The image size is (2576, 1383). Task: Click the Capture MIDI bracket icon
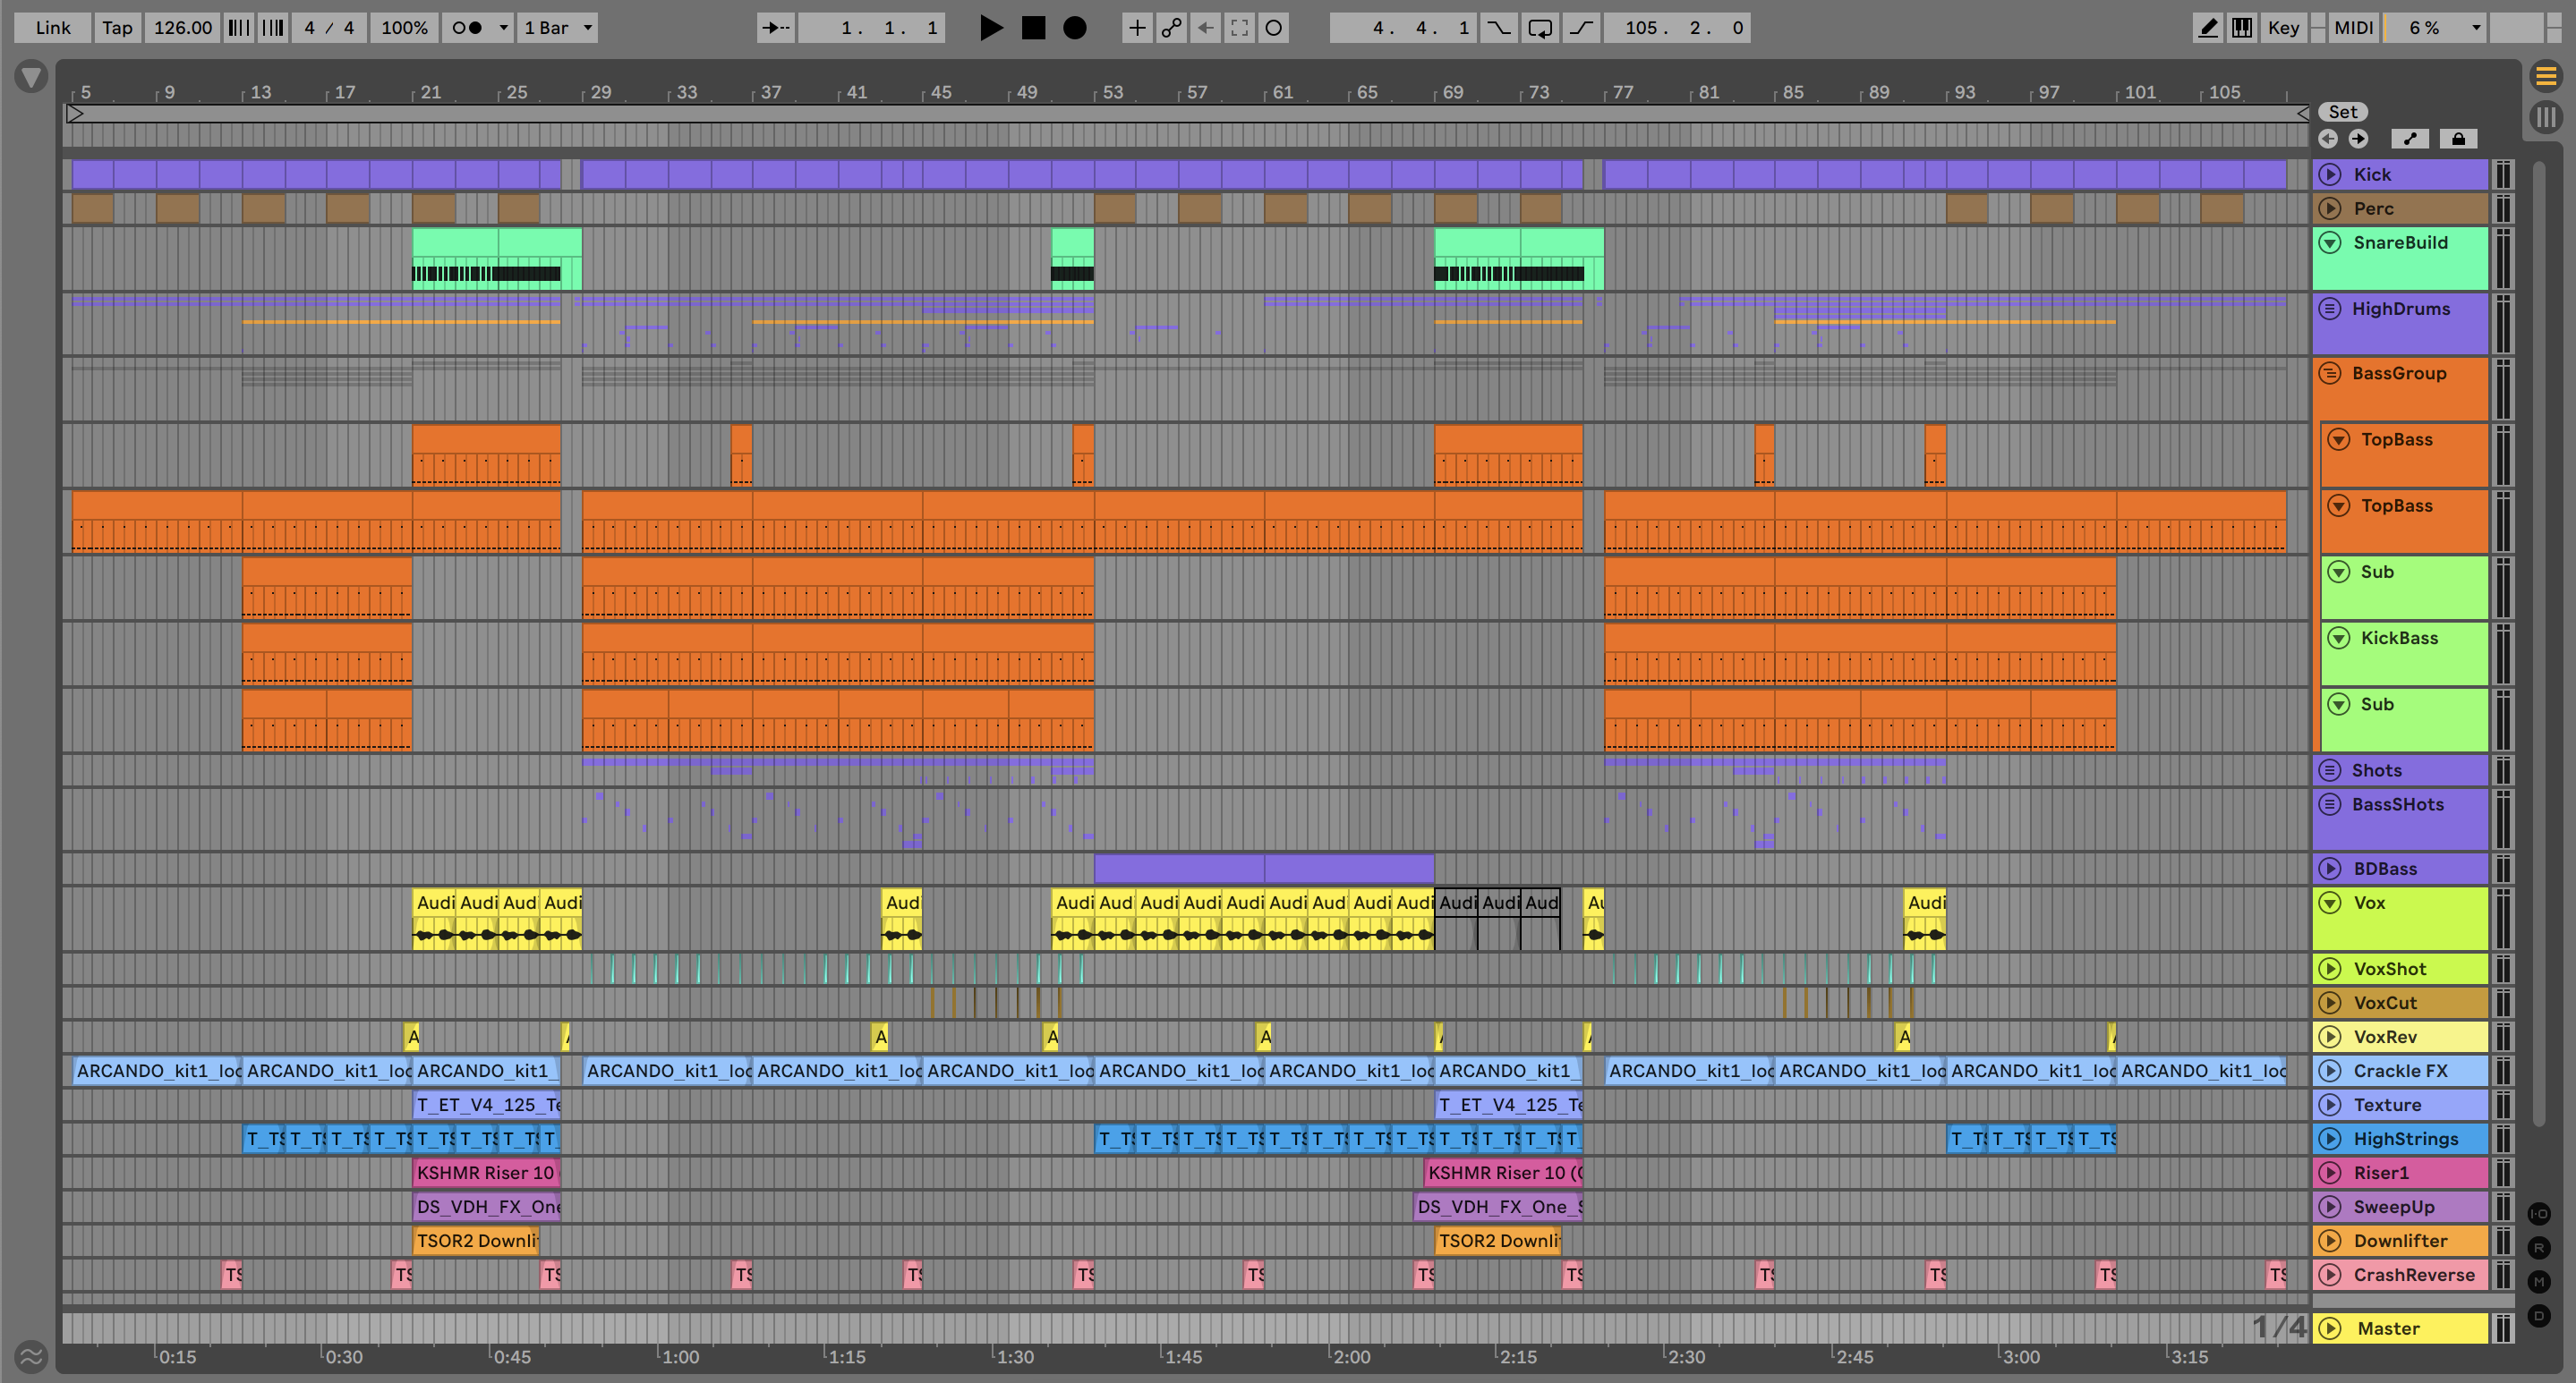pyautogui.click(x=1239, y=28)
